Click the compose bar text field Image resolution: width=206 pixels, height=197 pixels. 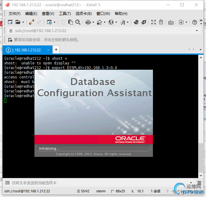tap(100, 183)
